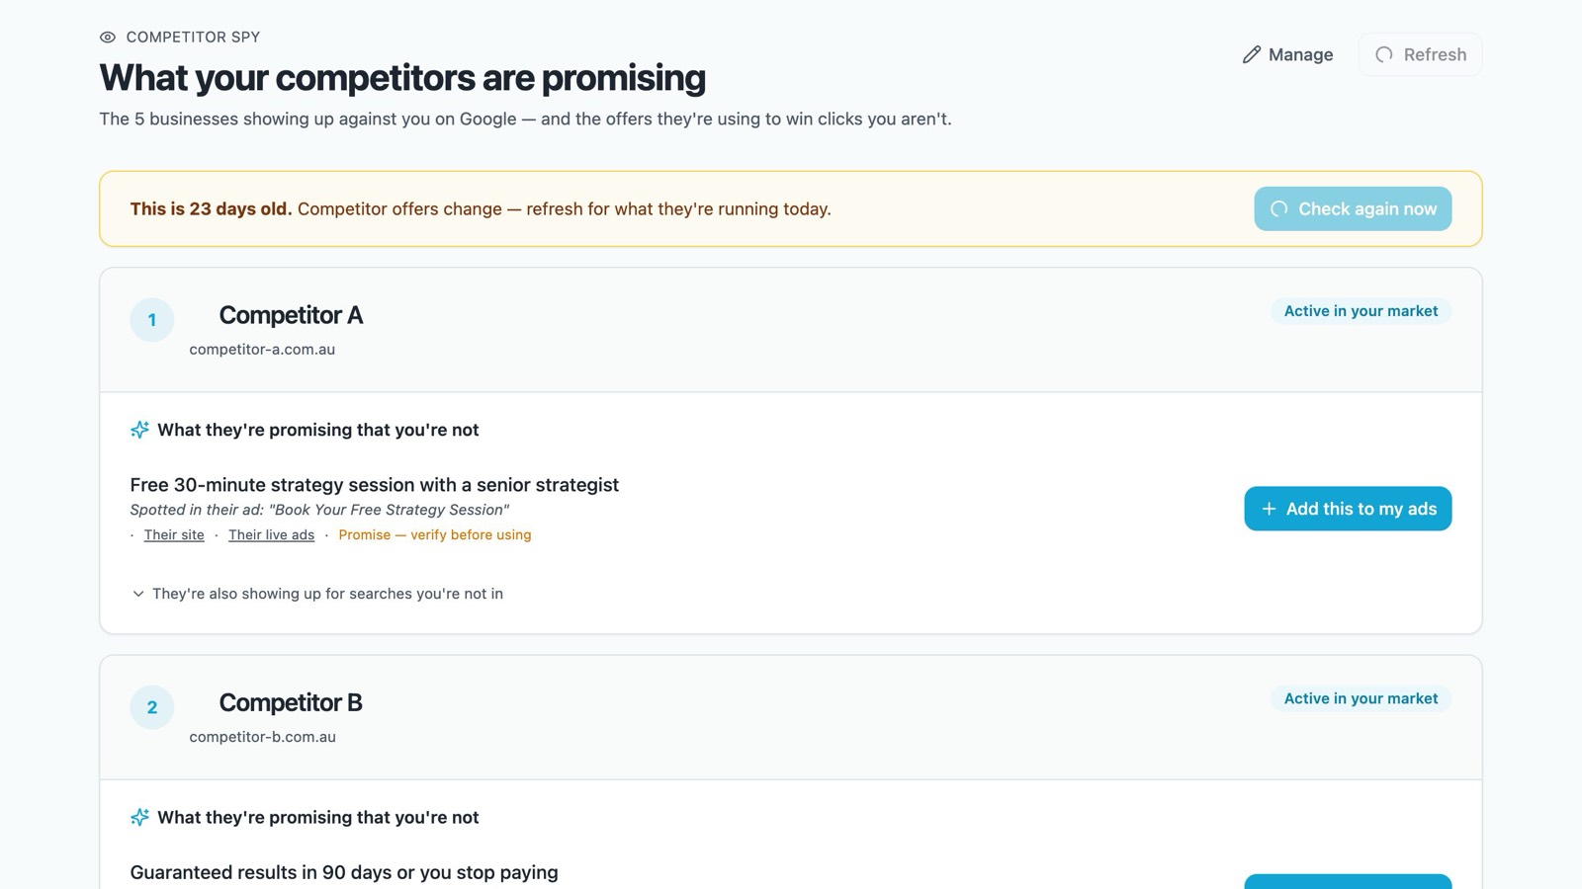Viewport: 1582px width, 889px height.
Task: Click competitor-b.com.au domain text
Action: tap(262, 737)
